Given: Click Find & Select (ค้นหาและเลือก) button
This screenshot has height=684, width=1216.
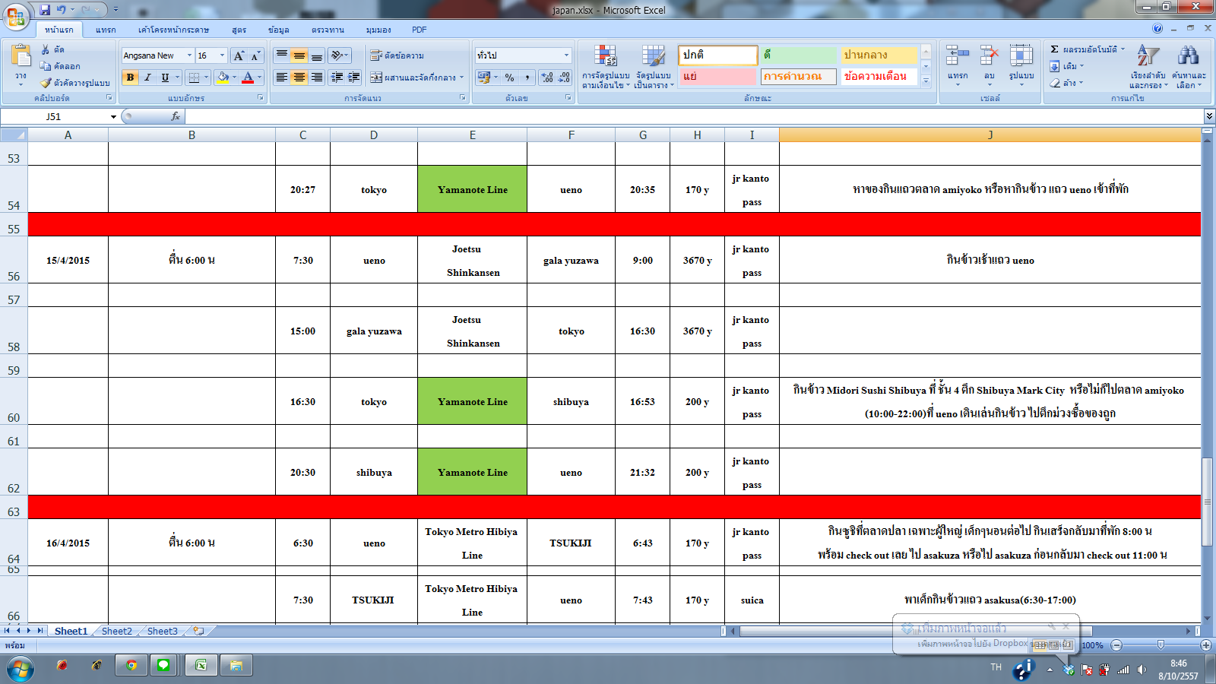Looking at the screenshot, I should click(1189, 67).
